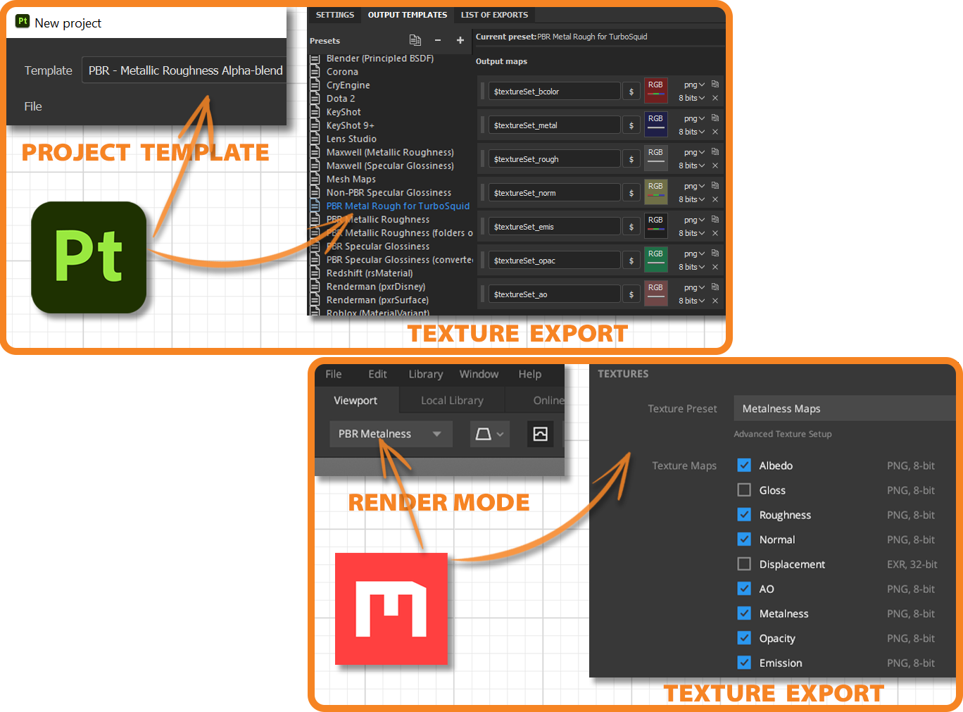Screen dimensions: 963x712
Task: Switch to the LIST OF EXPORTS tab
Action: point(494,15)
